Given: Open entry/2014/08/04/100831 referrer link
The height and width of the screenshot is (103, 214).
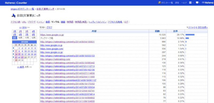Looking at the screenshot, I should coord(67,42).
